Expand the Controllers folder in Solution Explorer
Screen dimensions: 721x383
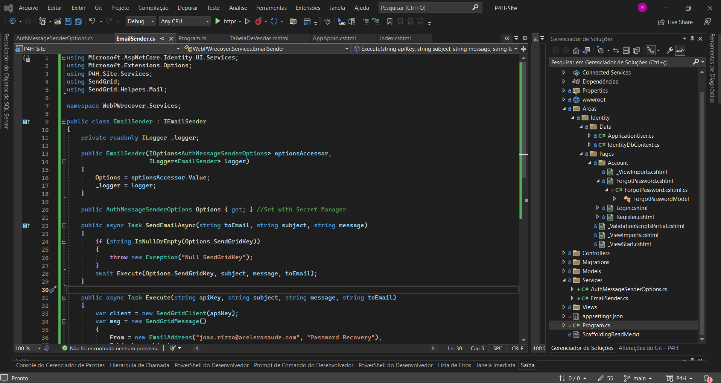click(564, 253)
